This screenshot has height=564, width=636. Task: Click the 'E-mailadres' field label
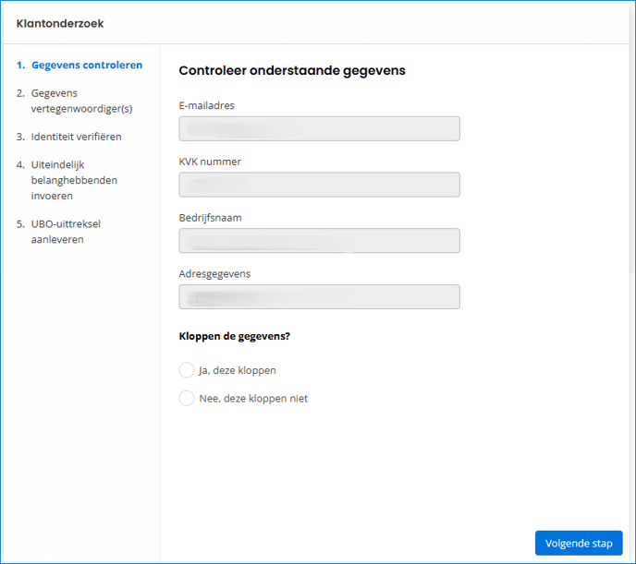[x=206, y=105]
